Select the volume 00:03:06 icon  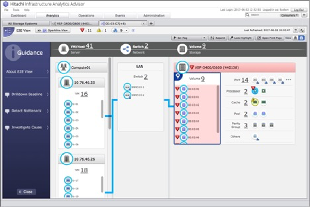click(184, 137)
